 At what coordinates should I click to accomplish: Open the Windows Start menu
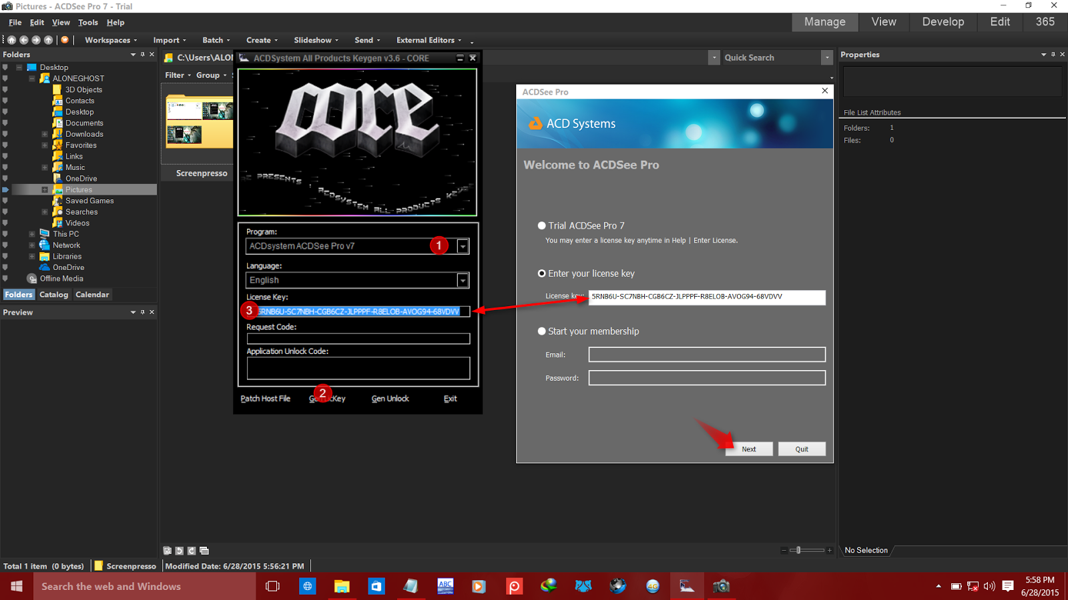click(x=17, y=586)
